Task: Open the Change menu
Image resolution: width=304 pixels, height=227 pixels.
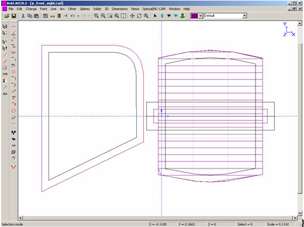Action: tap(31, 9)
